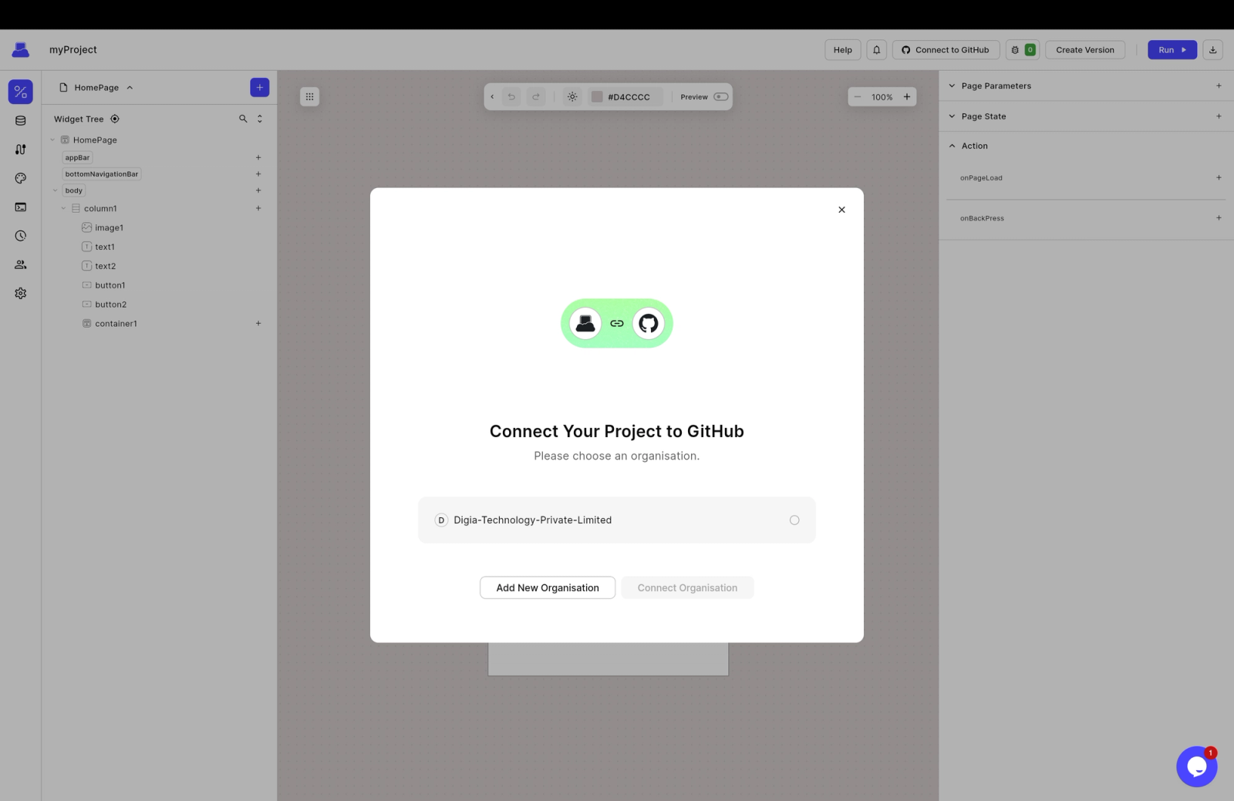
Task: Add a new page state variable
Action: tap(1219, 116)
